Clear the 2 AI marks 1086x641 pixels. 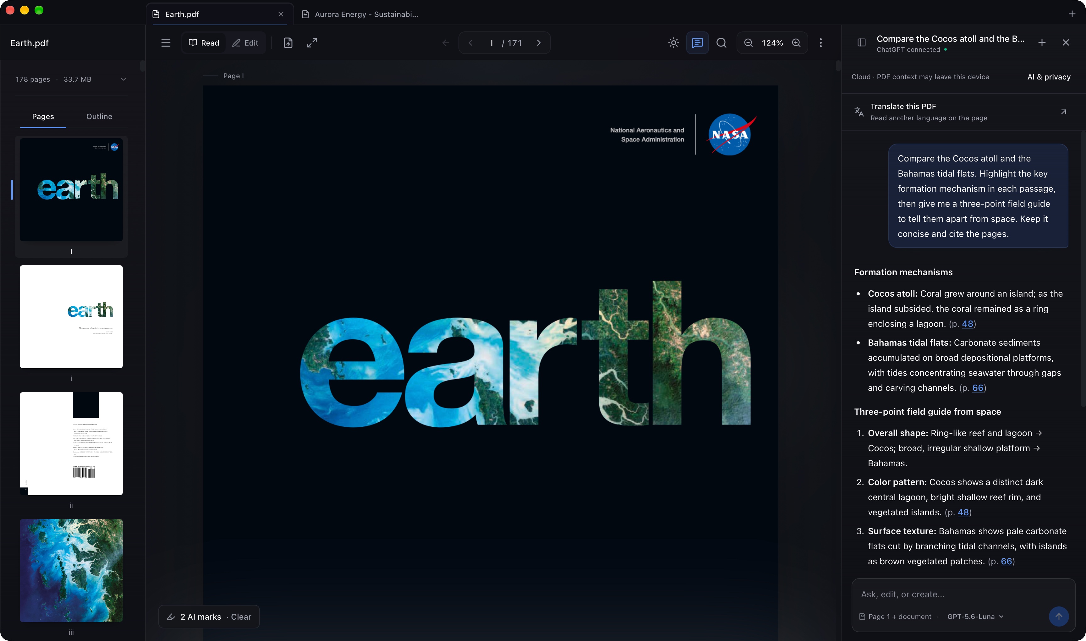tap(241, 617)
